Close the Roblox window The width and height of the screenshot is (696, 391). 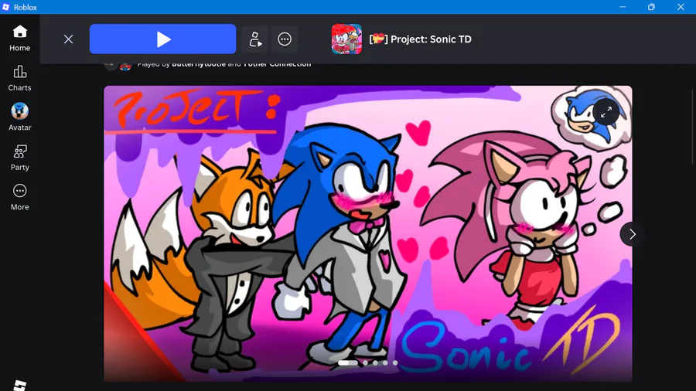tap(681, 7)
